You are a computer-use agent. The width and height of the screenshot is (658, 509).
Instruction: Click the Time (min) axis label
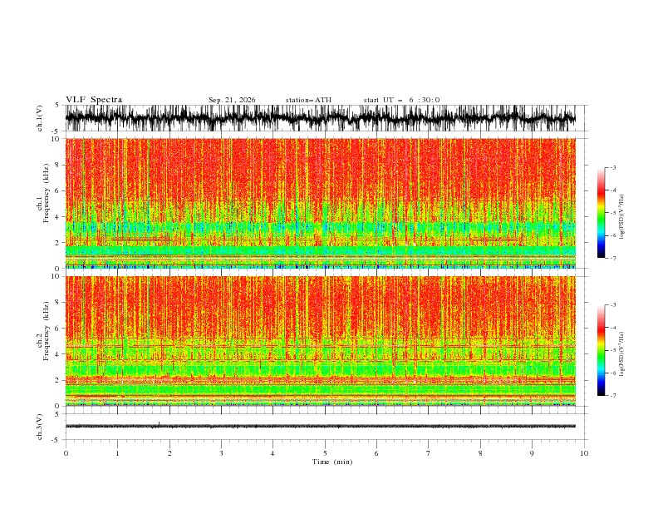[x=332, y=462]
